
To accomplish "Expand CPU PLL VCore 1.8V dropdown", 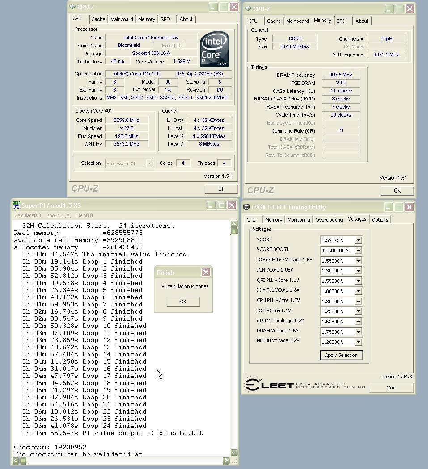I will pyautogui.click(x=358, y=301).
